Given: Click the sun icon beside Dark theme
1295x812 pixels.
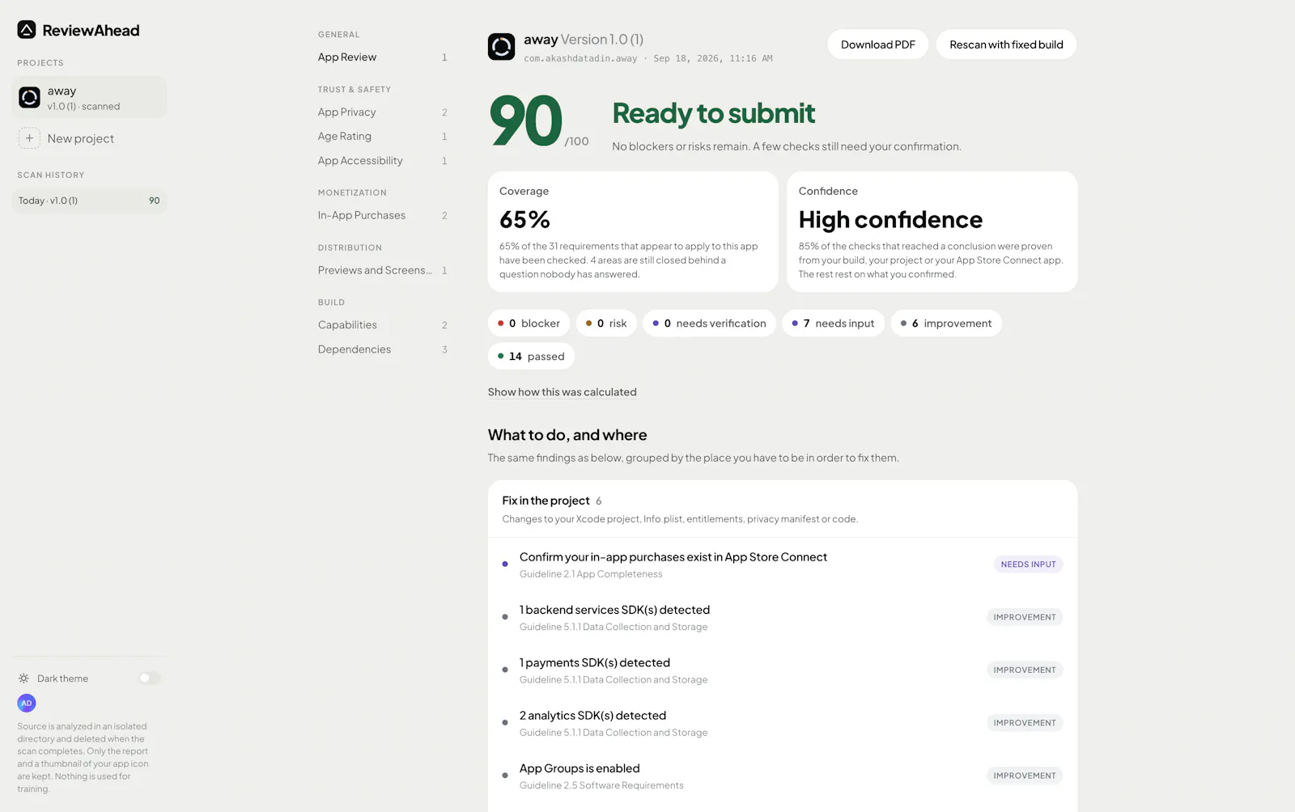Looking at the screenshot, I should [x=23, y=679].
